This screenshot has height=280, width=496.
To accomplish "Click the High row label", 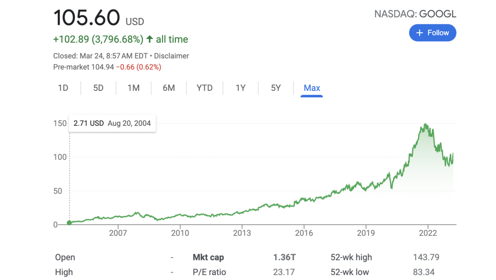I will click(x=64, y=272).
